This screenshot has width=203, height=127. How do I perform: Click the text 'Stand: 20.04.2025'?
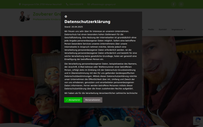click(73, 27)
